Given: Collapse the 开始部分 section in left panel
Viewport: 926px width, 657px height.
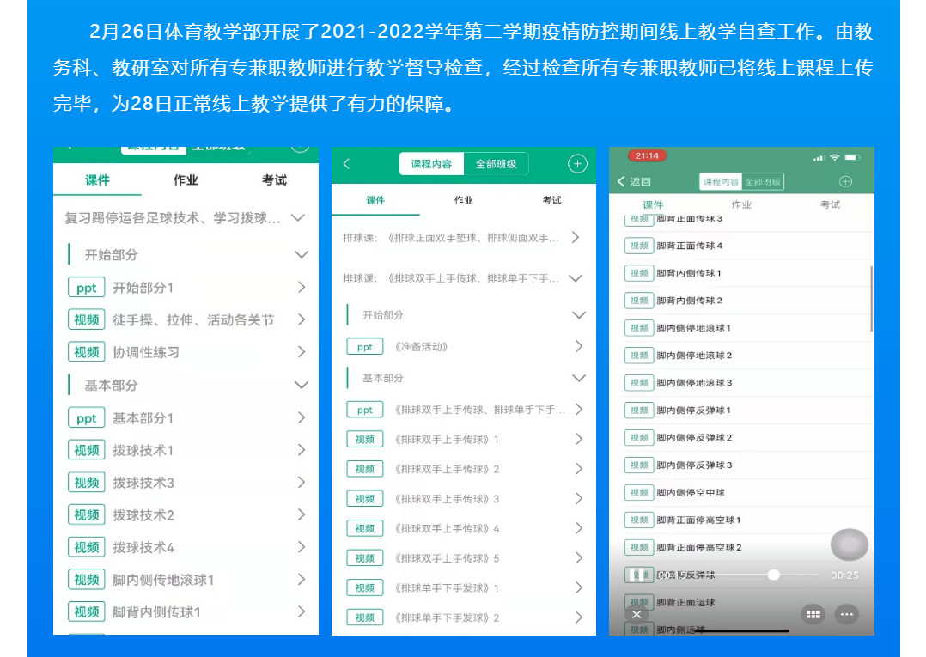Looking at the screenshot, I should click(x=301, y=255).
